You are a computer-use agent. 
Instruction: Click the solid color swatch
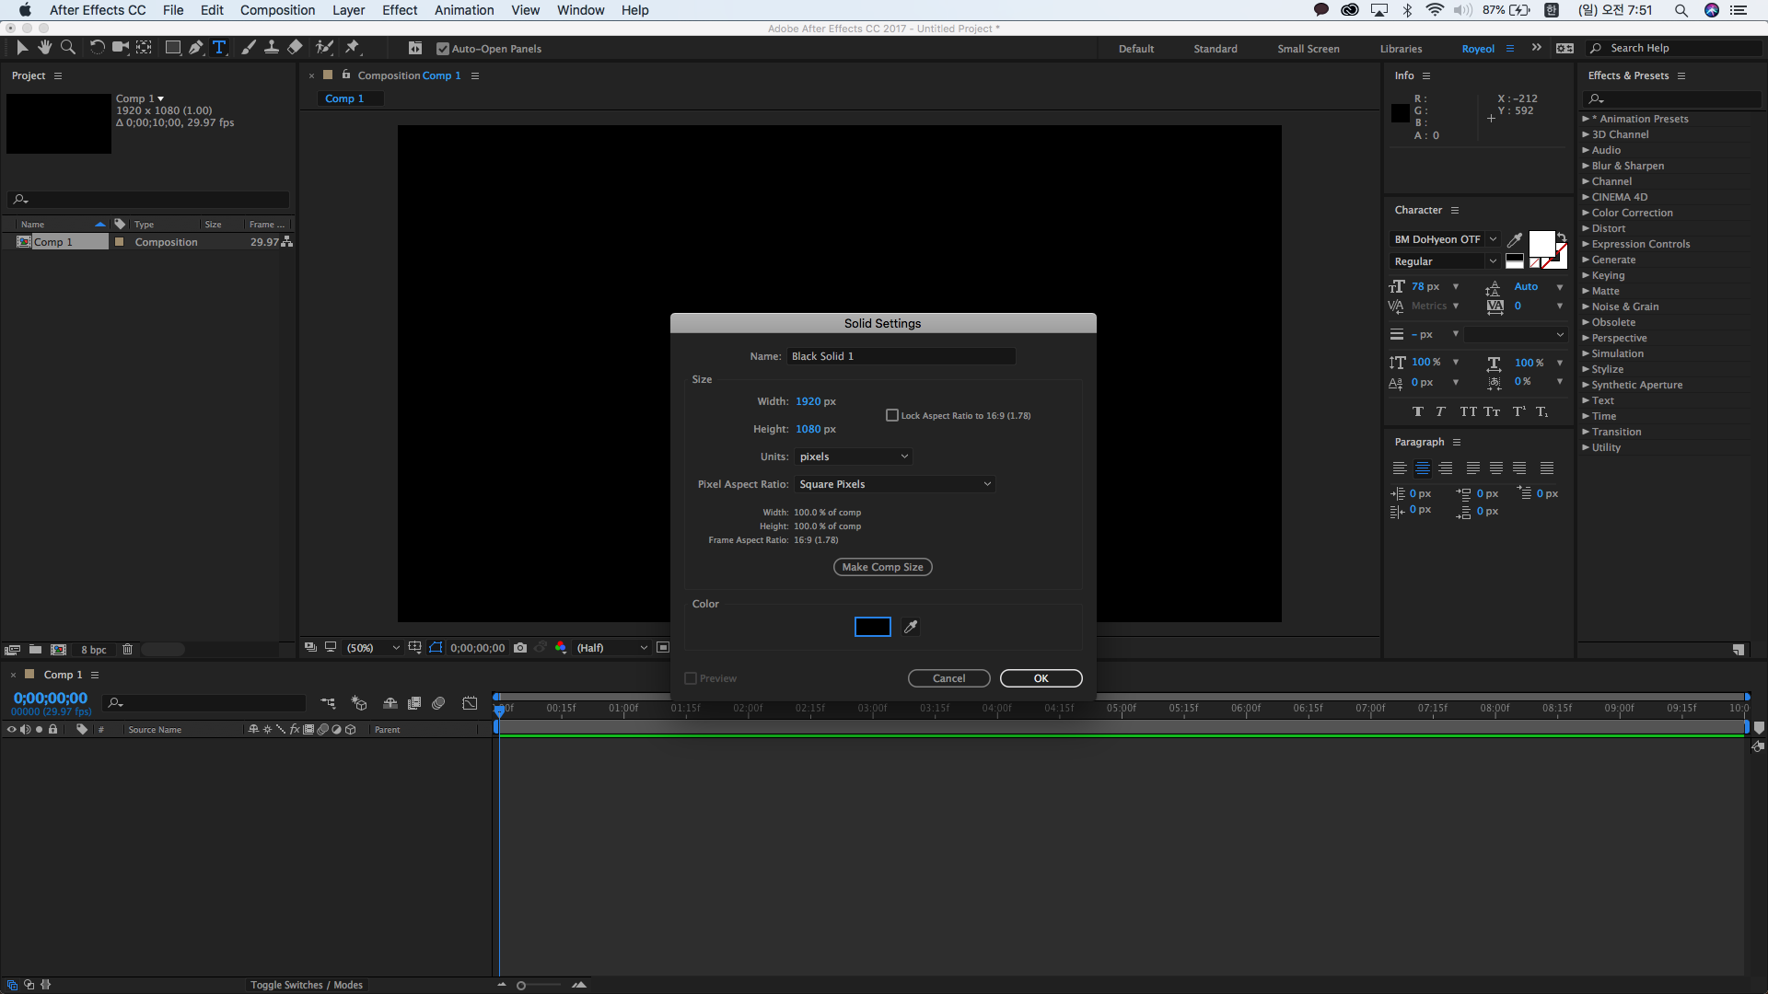pos(872,627)
